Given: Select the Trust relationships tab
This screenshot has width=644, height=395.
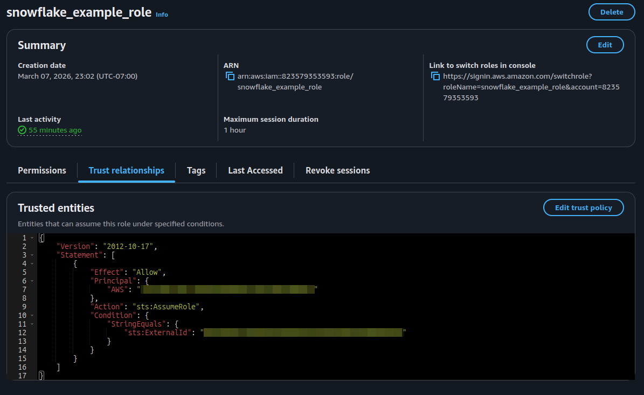Looking at the screenshot, I should [127, 170].
